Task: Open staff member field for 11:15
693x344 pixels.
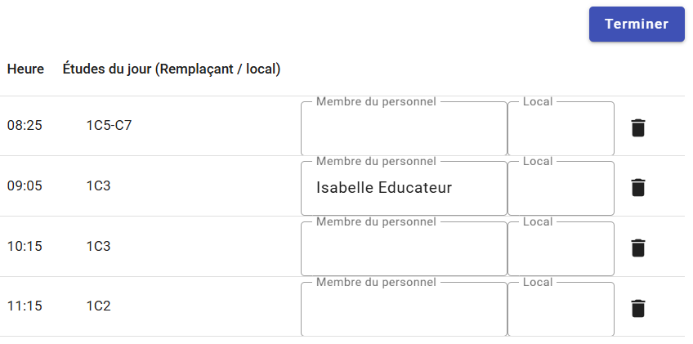Action: 404,310
